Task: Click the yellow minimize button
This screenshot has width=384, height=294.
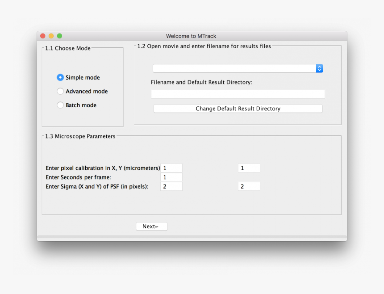Action: pos(51,36)
